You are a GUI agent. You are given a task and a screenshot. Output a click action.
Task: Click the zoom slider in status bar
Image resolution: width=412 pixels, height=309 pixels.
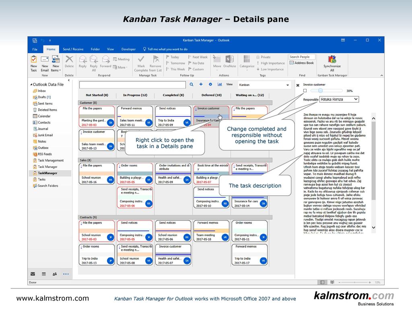click(x=354, y=282)
